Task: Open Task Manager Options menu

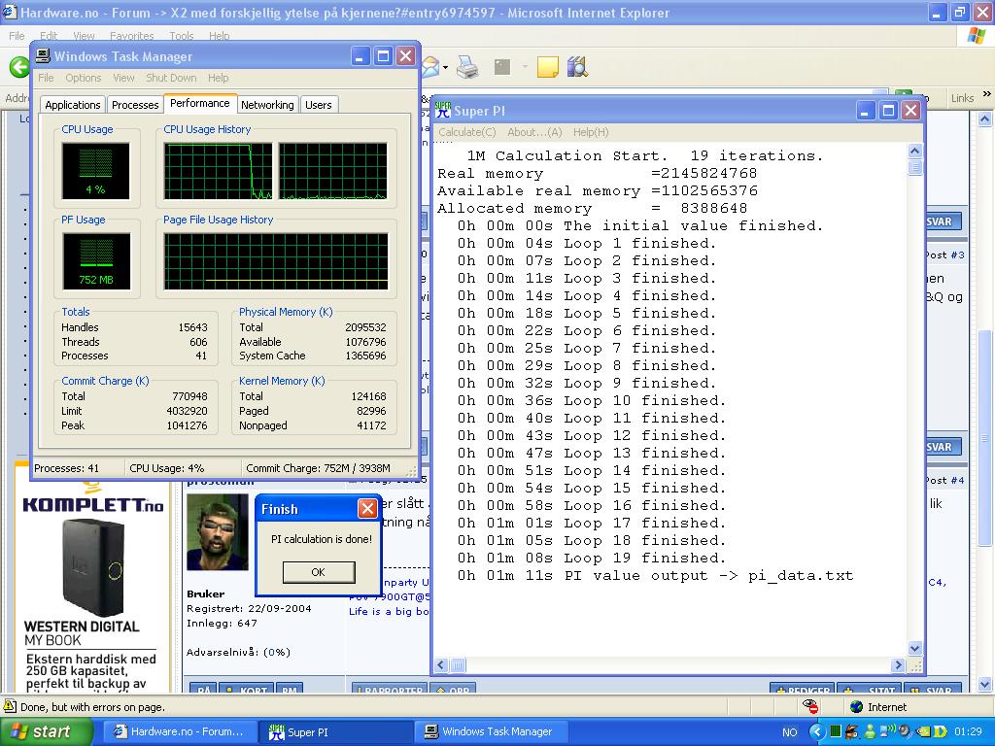Action: coord(84,78)
